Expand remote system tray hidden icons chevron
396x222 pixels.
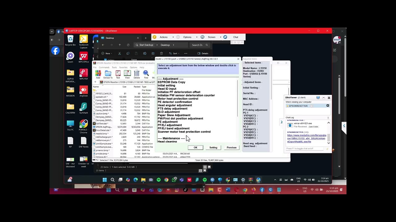(275, 180)
